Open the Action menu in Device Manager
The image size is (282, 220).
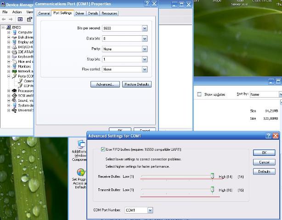click(17, 12)
